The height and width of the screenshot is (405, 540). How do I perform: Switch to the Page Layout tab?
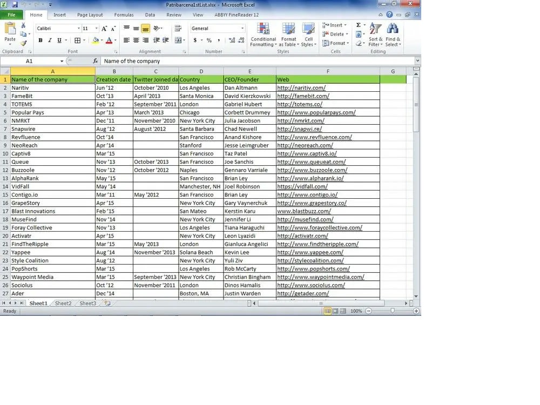click(x=90, y=15)
